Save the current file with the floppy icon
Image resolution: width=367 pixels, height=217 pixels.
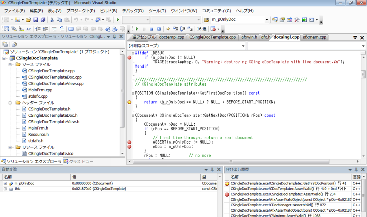[x=35, y=20]
